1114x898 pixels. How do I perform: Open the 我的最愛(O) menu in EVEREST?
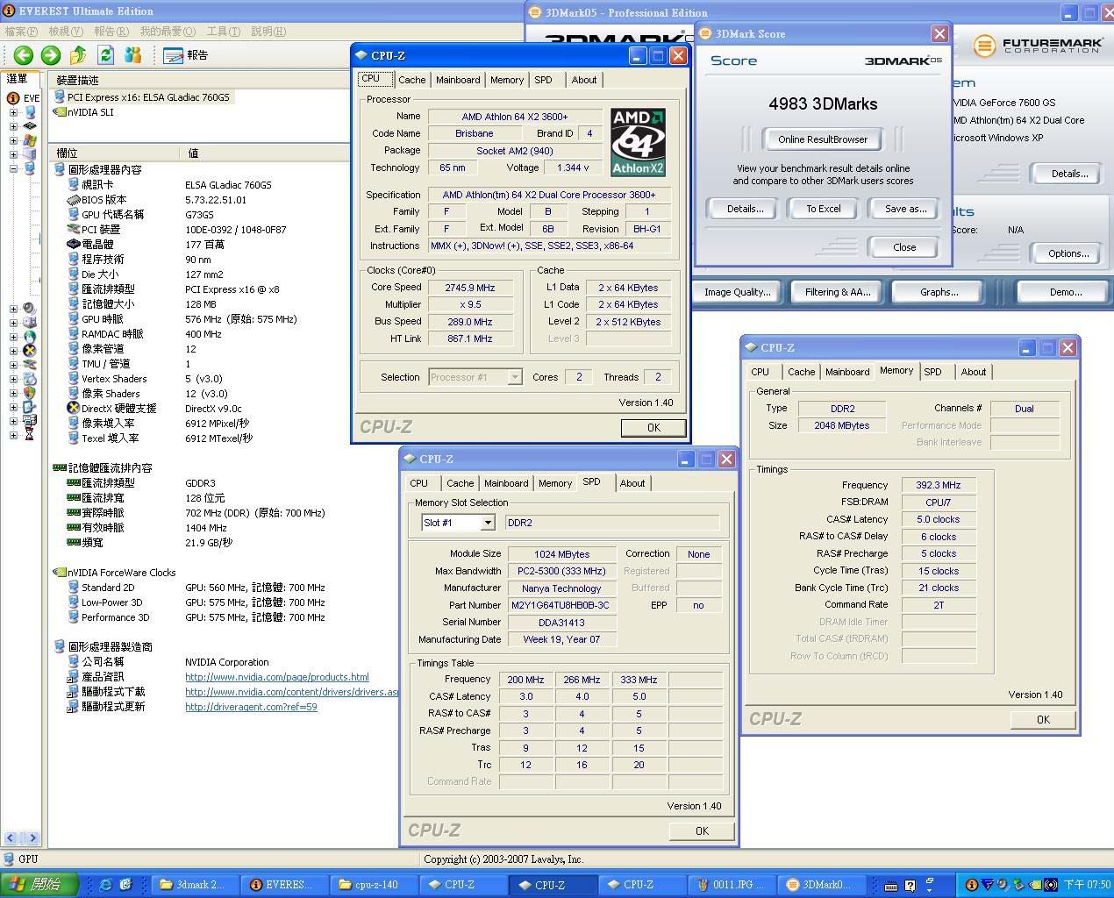click(x=168, y=32)
